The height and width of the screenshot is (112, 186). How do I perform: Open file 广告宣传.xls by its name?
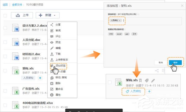pos(31,89)
